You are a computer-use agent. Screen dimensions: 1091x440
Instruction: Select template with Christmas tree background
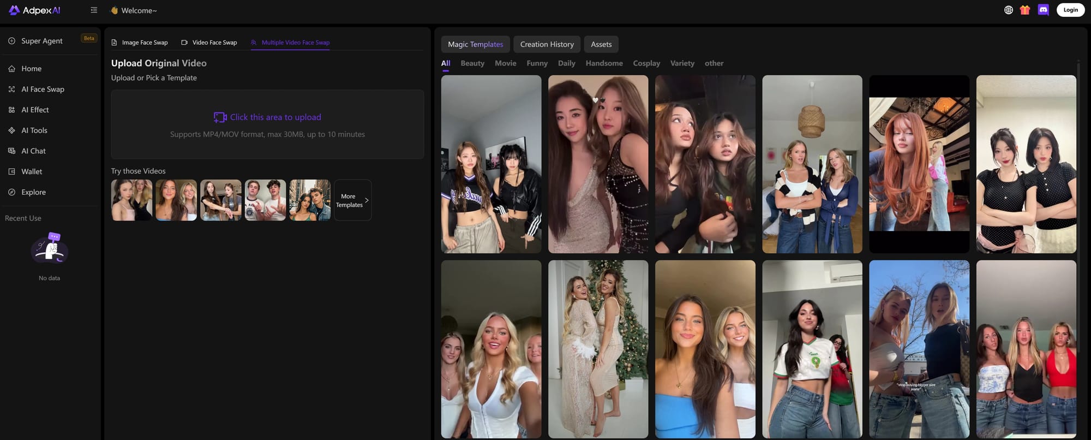pos(598,349)
